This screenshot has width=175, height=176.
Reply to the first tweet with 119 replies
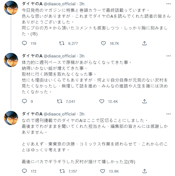(24, 43)
